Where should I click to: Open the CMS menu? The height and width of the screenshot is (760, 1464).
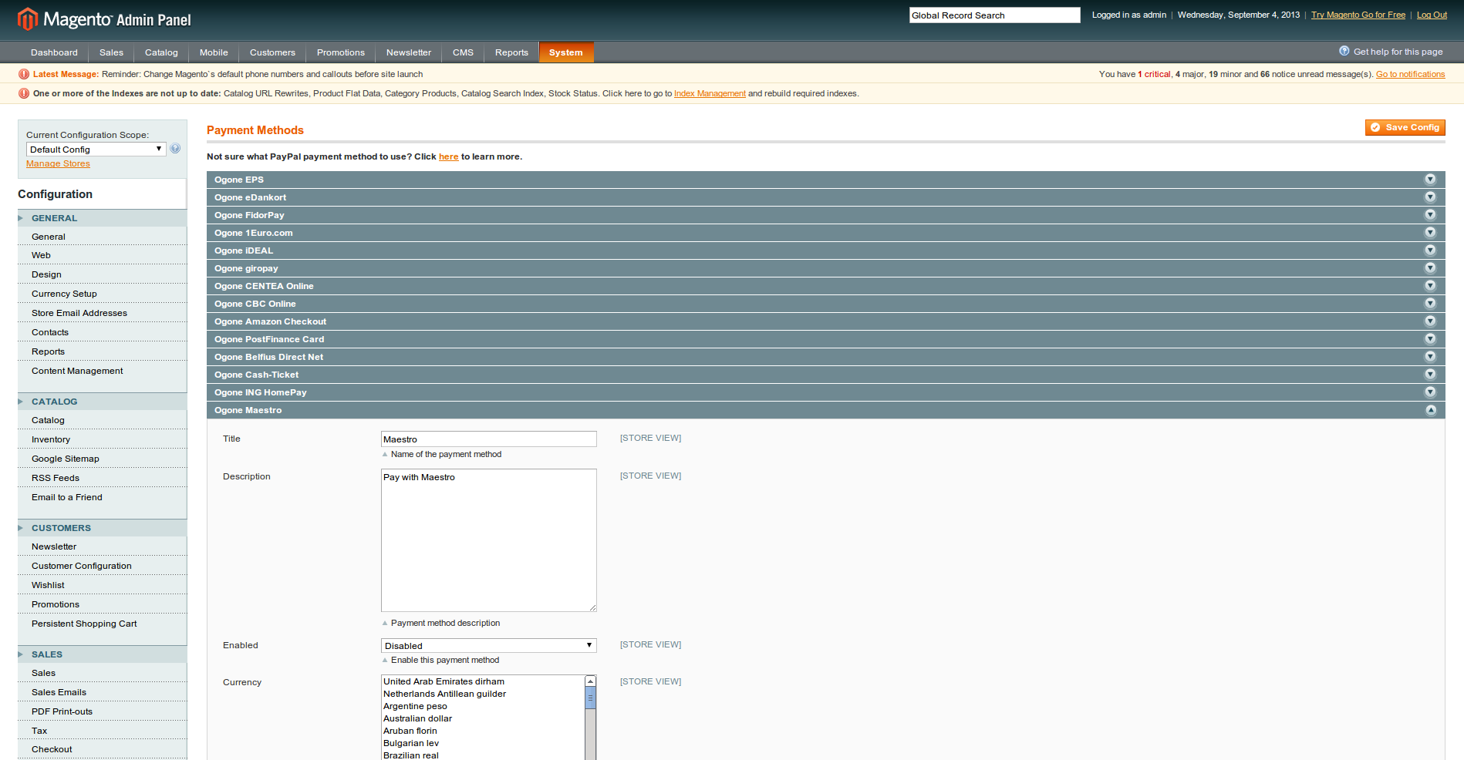(463, 52)
